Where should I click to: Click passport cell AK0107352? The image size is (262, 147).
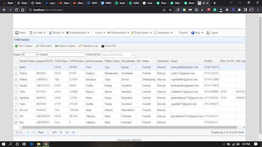45,85
